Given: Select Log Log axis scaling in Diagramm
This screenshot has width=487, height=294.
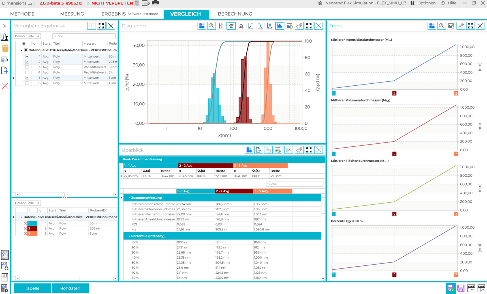Looking at the screenshot, I should (241, 26).
